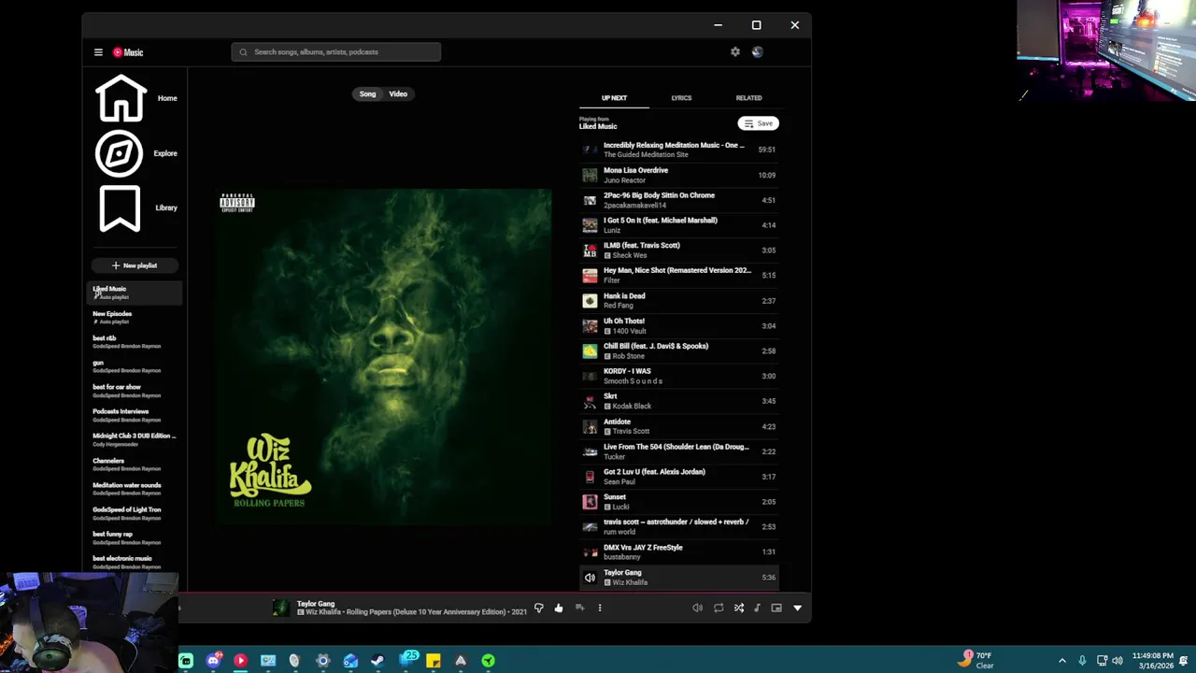Go to Home in sidebar
This screenshot has width=1196, height=673.
pos(135,98)
